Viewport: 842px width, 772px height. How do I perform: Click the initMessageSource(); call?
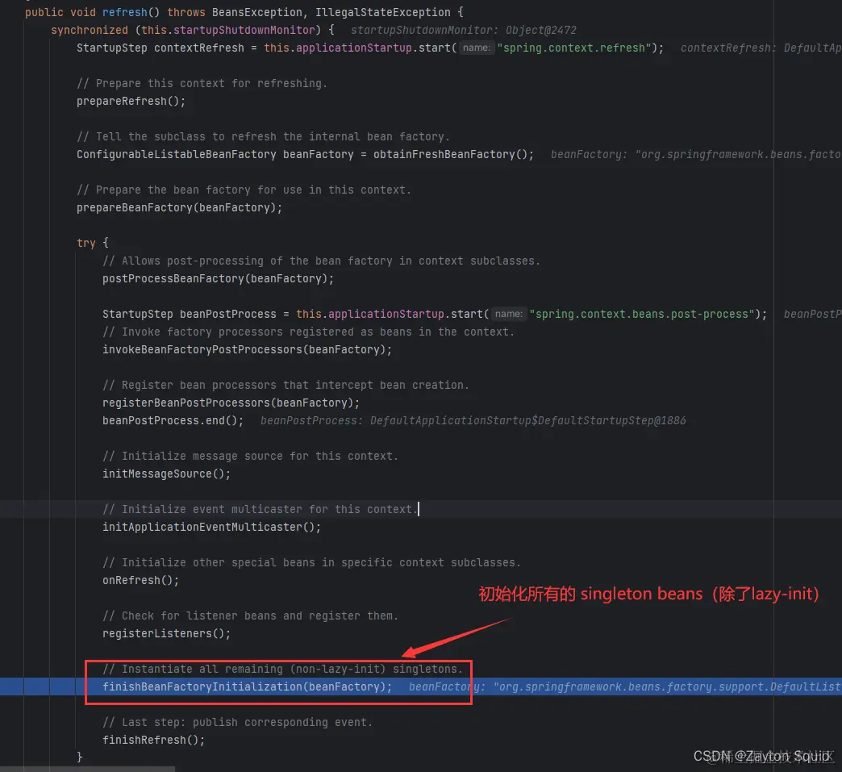(x=166, y=474)
